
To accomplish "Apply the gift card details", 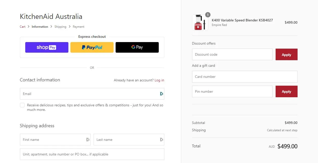I will (x=286, y=91).
